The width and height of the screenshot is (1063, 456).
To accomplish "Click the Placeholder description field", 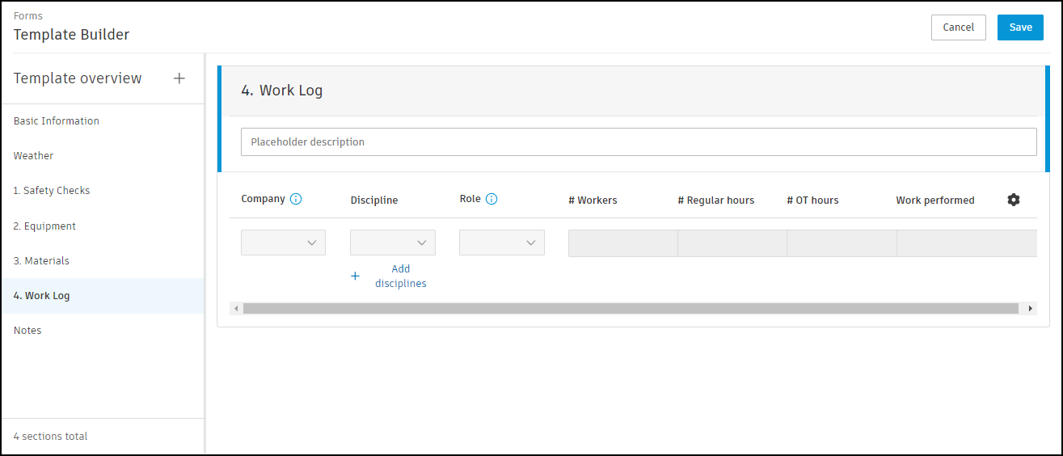I will 639,141.
